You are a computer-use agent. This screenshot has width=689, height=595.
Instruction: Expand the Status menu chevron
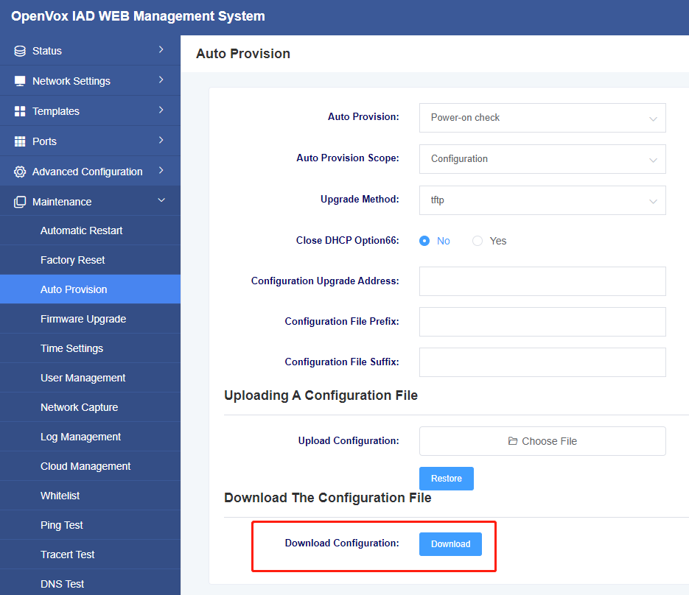(161, 49)
